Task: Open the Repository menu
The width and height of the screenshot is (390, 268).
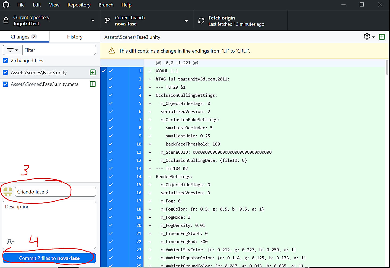Action: pos(79,5)
